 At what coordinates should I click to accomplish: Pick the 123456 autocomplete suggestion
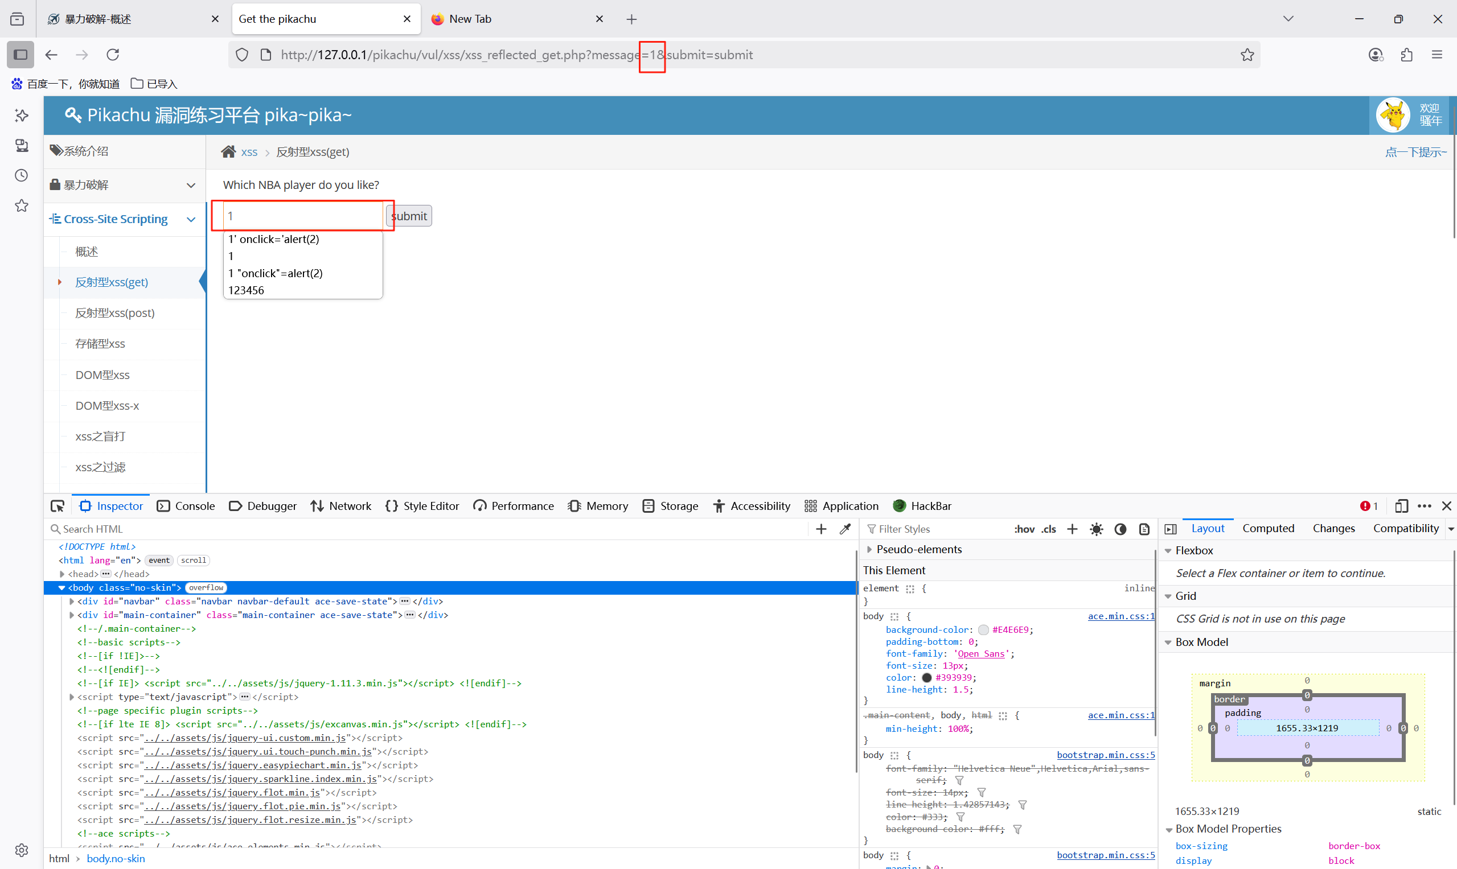(x=303, y=290)
